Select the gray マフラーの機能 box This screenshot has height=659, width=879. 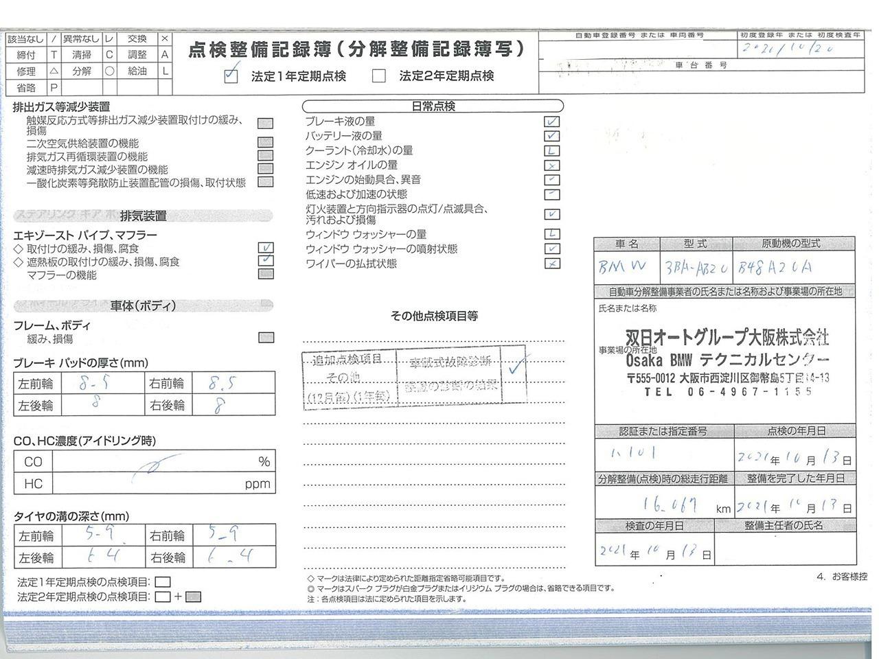[x=266, y=275]
